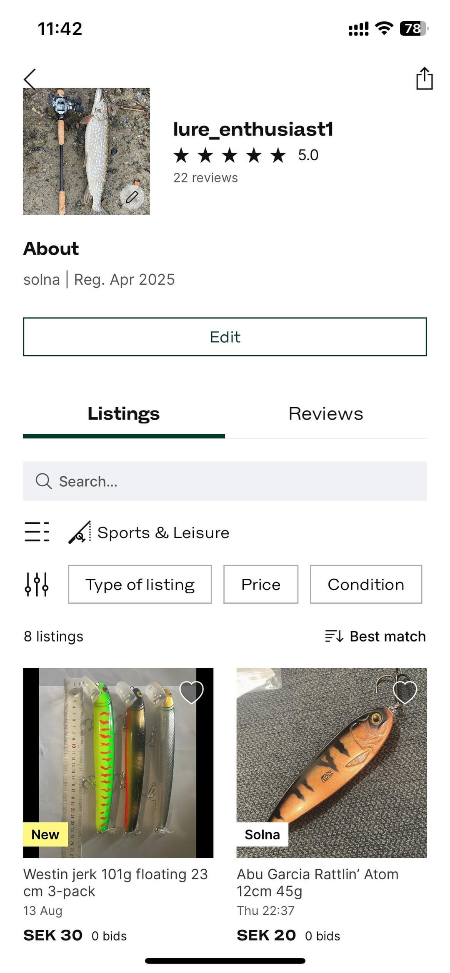Tap the back arrow icon
Viewport: 450px width, 973px height.
click(30, 79)
